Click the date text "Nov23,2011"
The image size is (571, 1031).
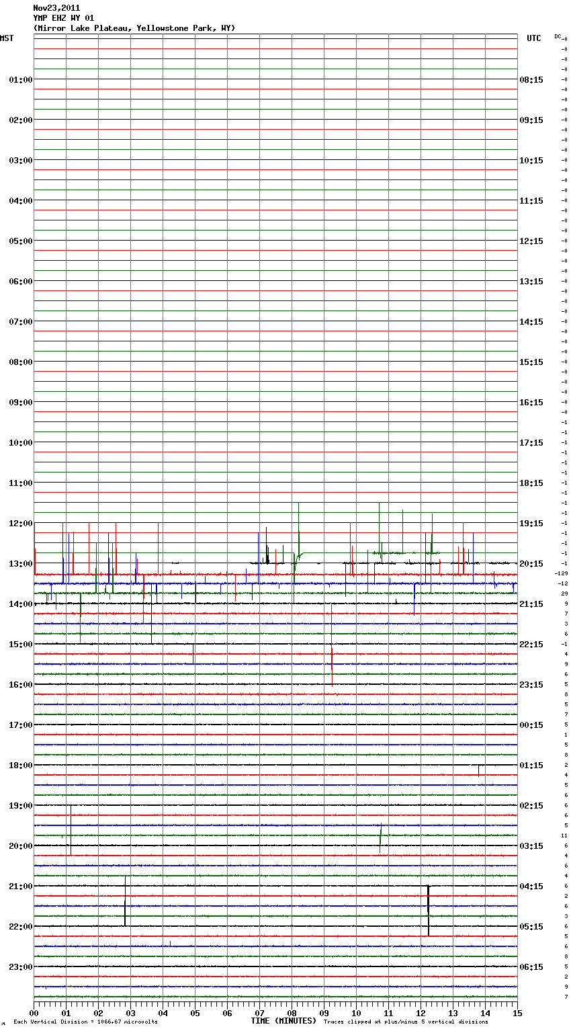[x=56, y=8]
